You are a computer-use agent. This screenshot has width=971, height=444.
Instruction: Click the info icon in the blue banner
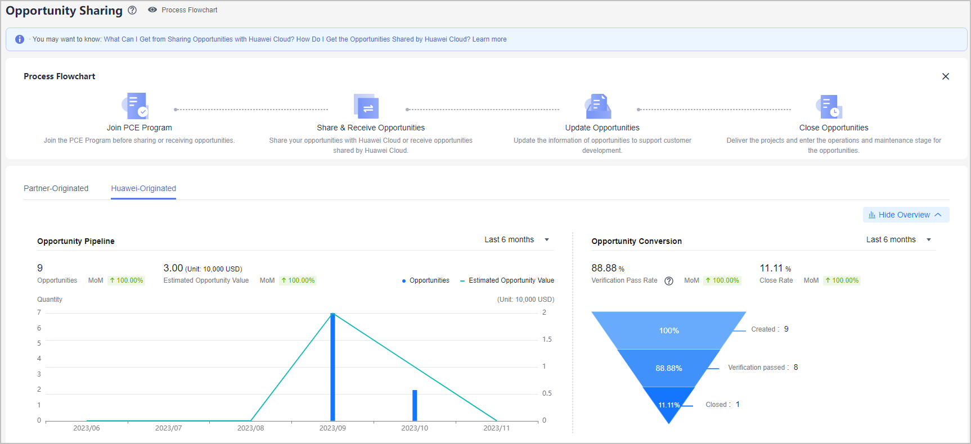[x=20, y=39]
